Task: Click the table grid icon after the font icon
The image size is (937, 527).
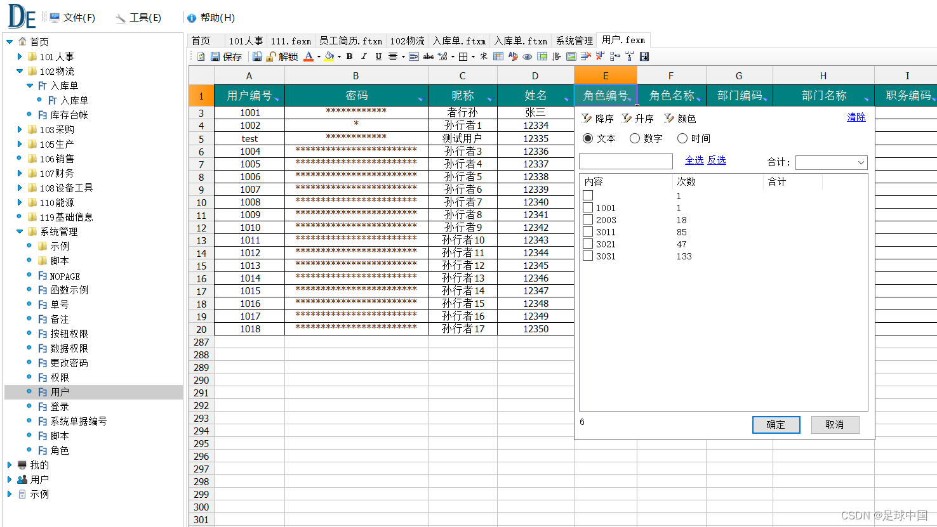Action: 498,56
